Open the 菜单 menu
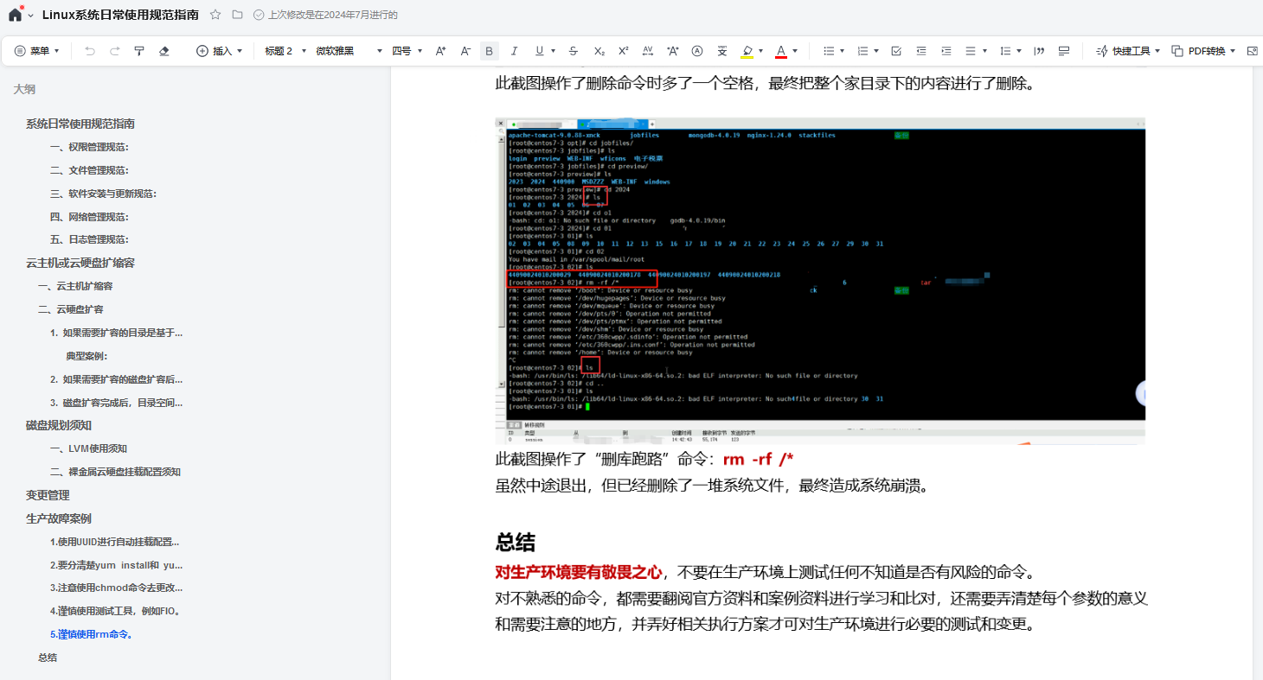Image resolution: width=1263 pixels, height=680 pixels. click(x=36, y=51)
